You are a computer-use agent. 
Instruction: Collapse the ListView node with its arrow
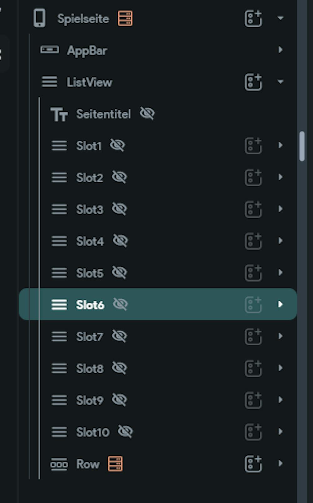(280, 82)
